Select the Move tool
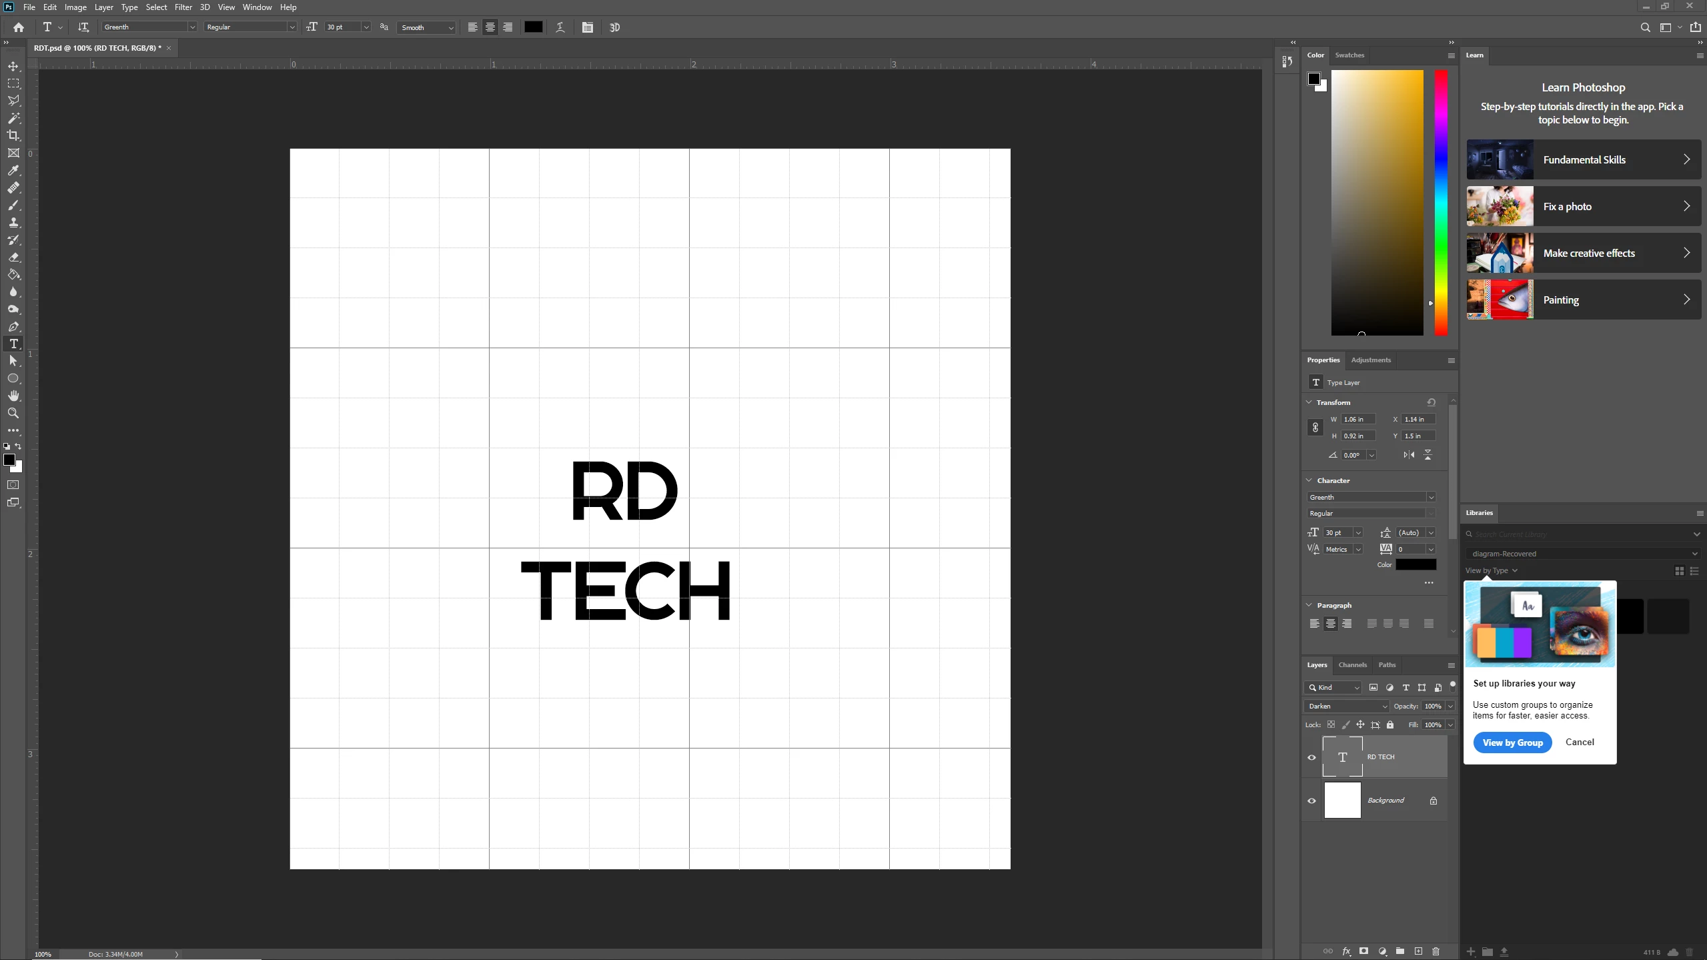 (x=13, y=66)
